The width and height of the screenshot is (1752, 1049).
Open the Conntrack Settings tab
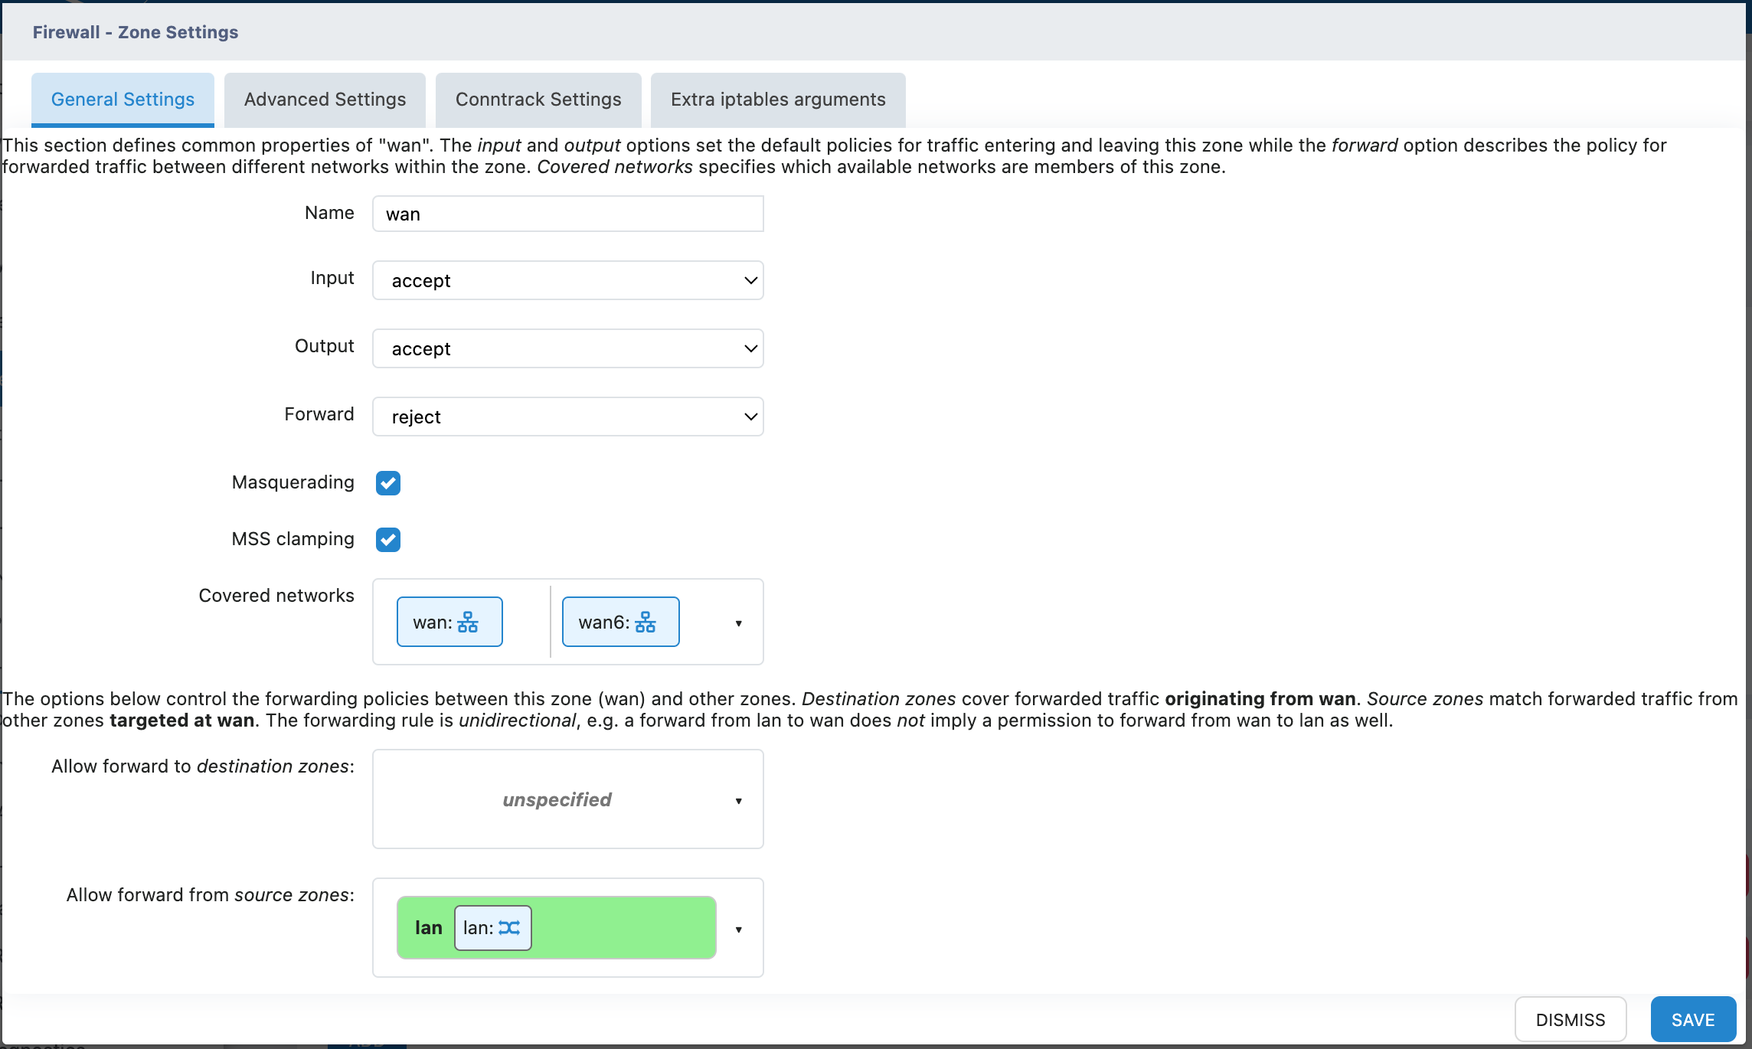click(538, 100)
